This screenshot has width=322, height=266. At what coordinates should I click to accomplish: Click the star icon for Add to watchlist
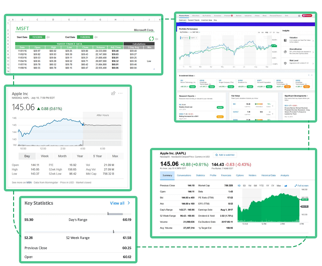point(216,155)
